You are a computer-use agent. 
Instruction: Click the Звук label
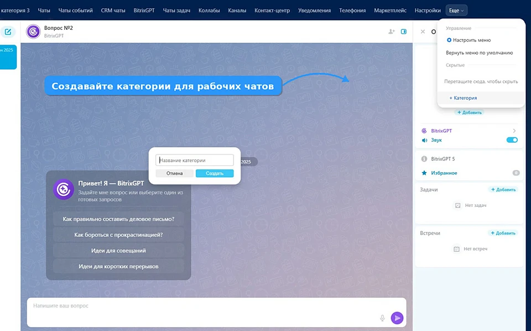click(x=436, y=140)
